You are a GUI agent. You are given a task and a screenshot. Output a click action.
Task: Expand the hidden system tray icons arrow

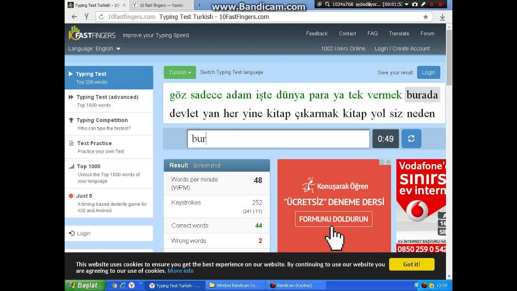(x=417, y=285)
